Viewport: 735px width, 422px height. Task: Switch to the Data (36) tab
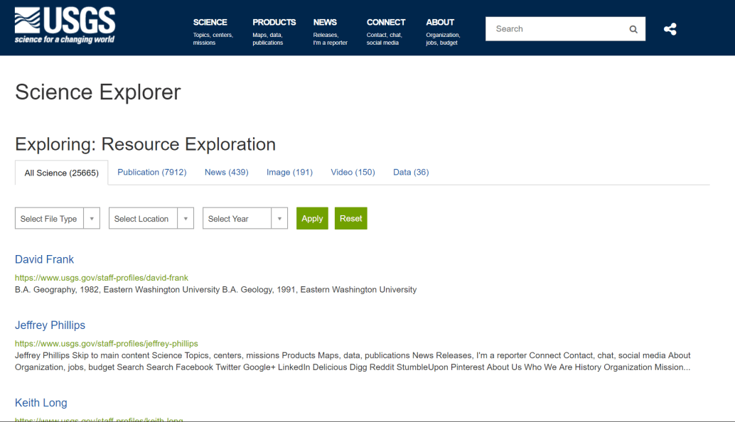[x=411, y=172]
